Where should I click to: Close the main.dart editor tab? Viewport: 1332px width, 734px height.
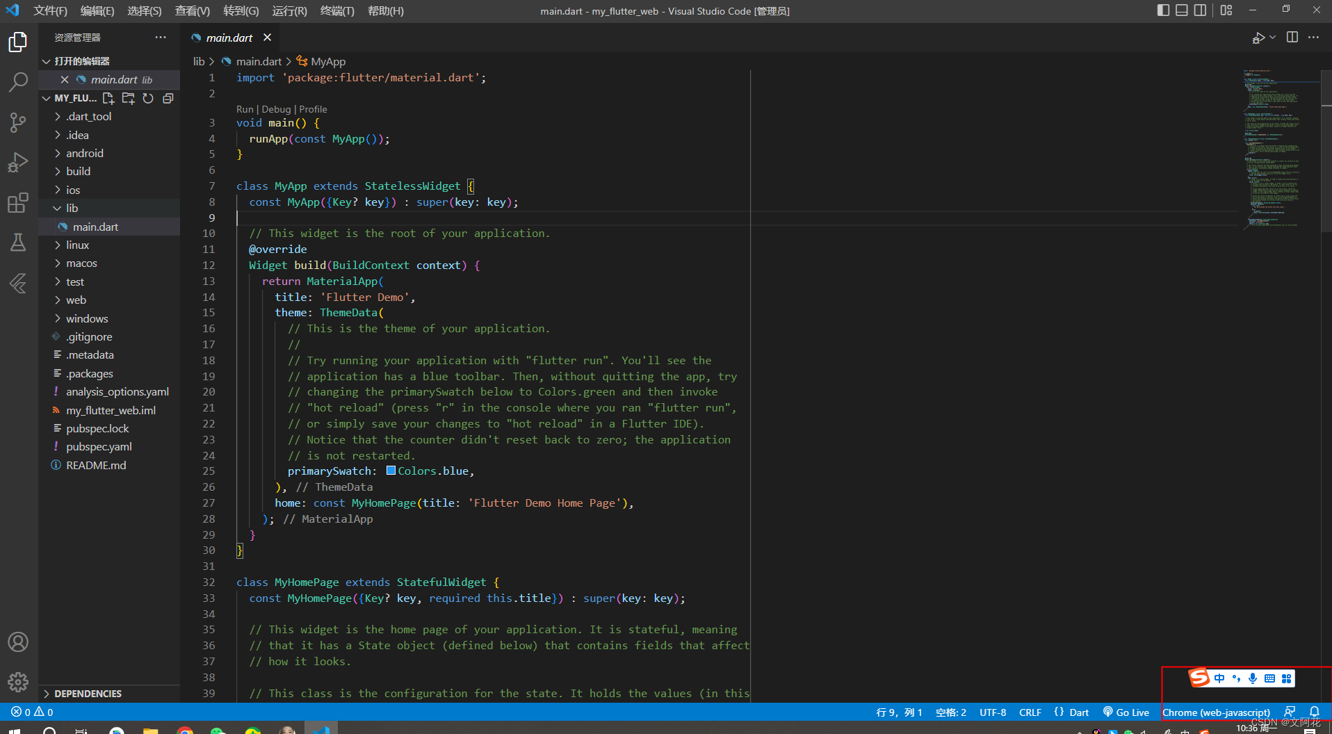point(268,38)
